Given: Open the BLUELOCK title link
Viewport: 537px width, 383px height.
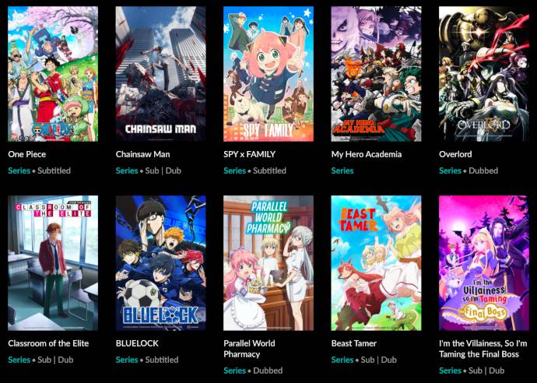Looking at the screenshot, I should point(137,343).
